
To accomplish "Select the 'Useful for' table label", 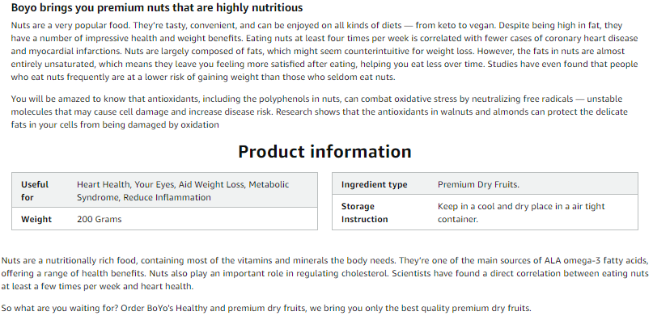I will 35,191.
